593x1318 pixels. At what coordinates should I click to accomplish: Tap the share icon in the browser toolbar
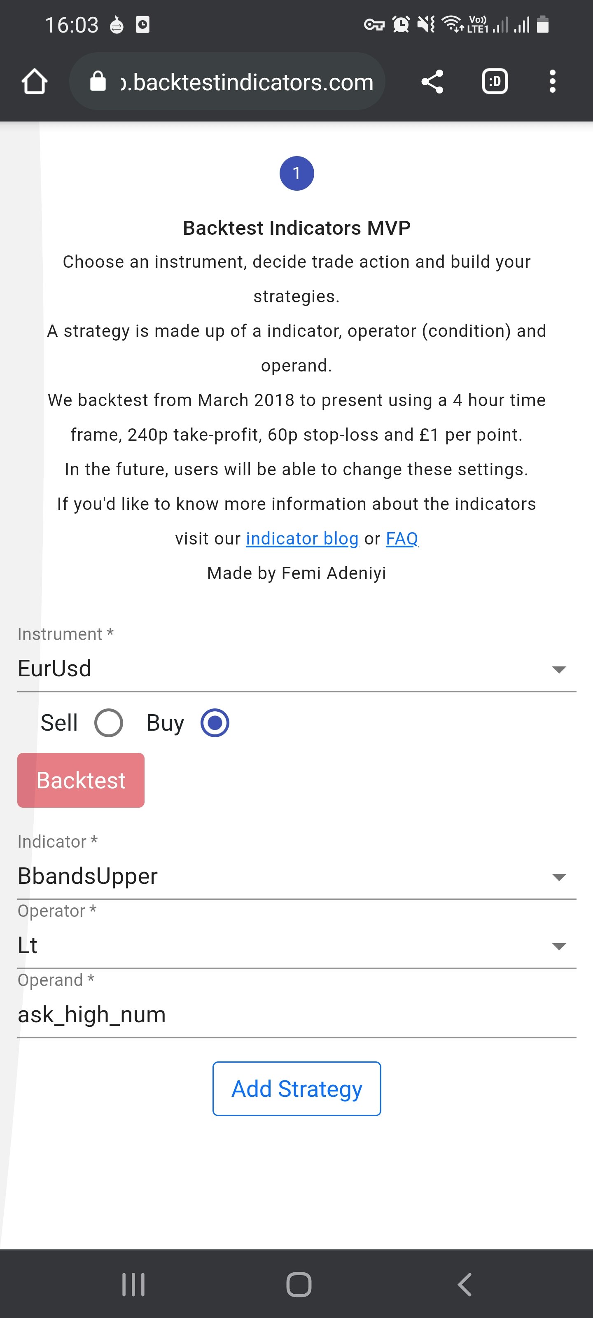431,81
